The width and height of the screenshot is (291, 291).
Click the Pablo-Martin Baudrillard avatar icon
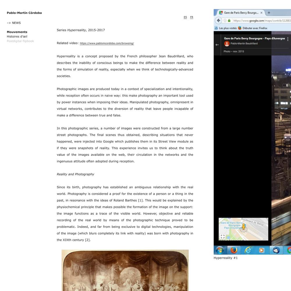pyautogui.click(x=227, y=44)
